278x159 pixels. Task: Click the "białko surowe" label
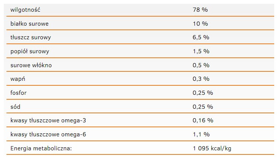coord(30,24)
